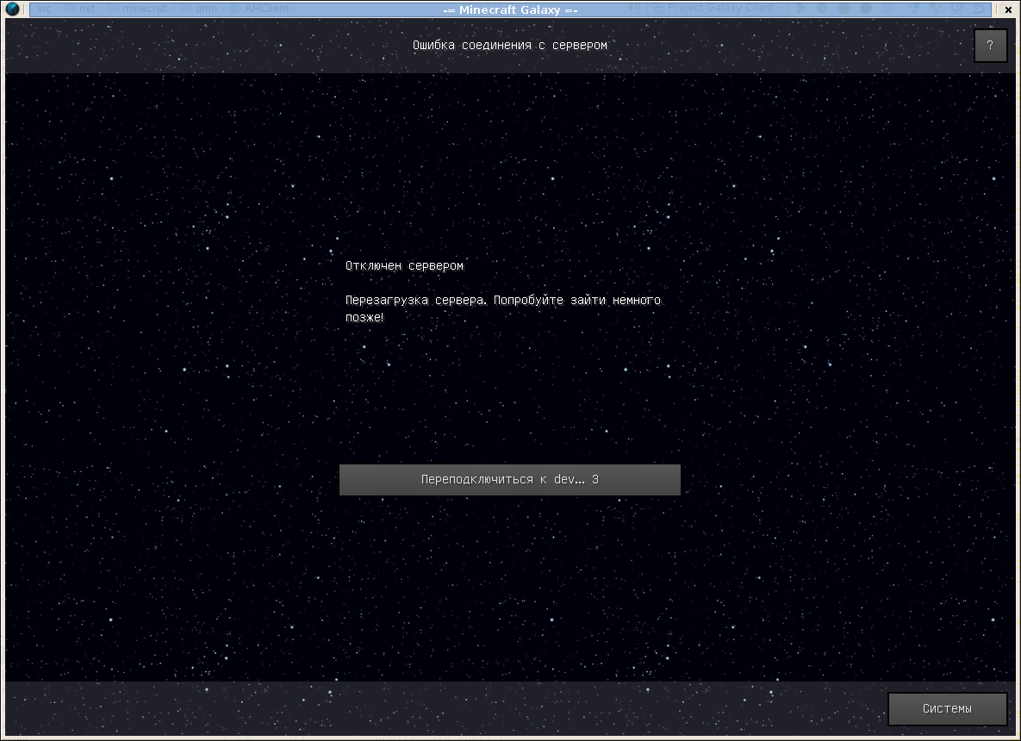Click the question mark help button
Screen dimensions: 1021x741
coord(990,46)
